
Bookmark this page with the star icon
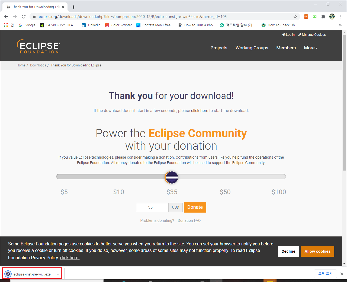point(295,17)
